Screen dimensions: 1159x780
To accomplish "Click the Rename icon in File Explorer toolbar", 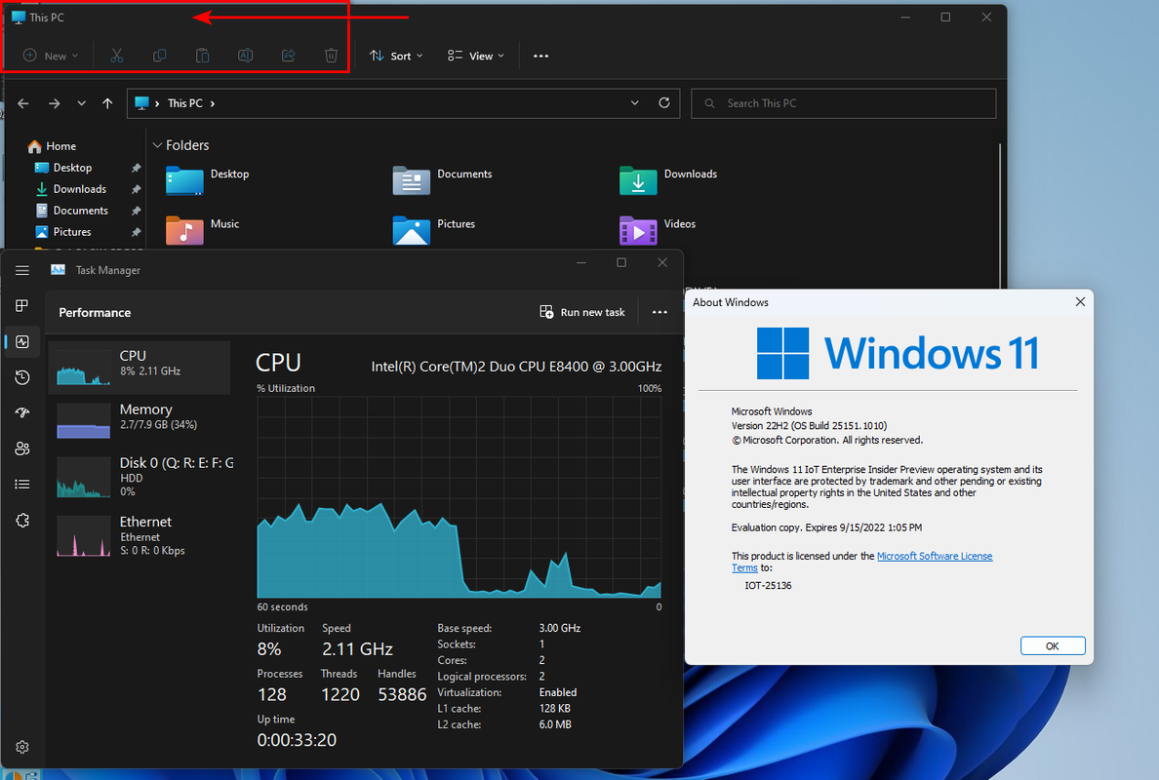I will 246,56.
